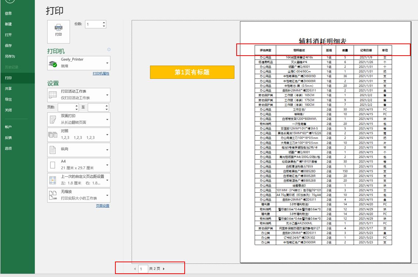Click the 份数 label
This screenshot has width=418, height=277.
(x=78, y=24)
